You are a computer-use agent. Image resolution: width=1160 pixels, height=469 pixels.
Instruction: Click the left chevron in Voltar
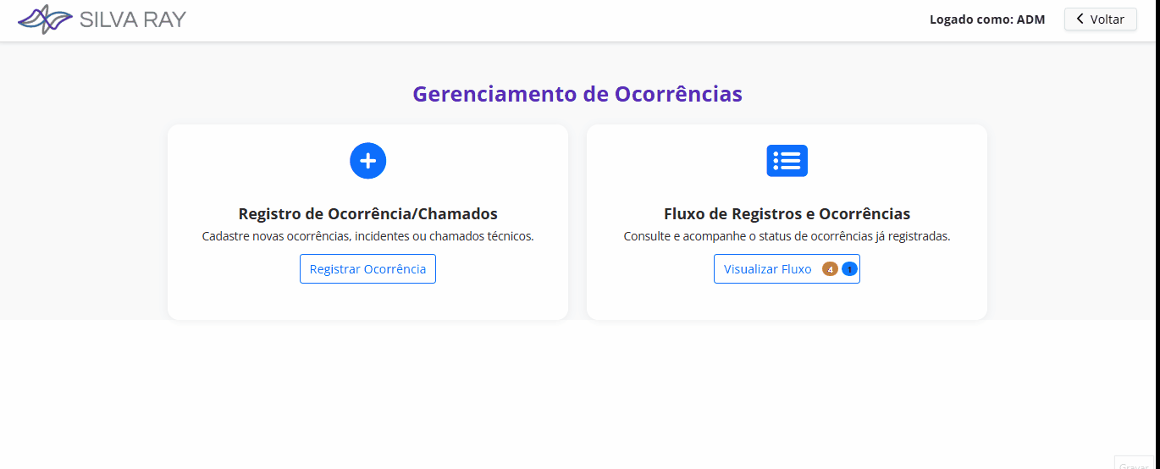(x=1080, y=19)
